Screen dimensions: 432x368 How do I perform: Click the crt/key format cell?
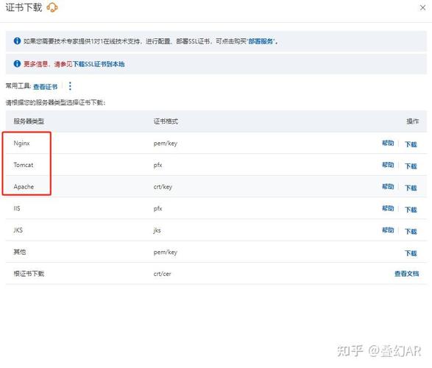pos(163,187)
